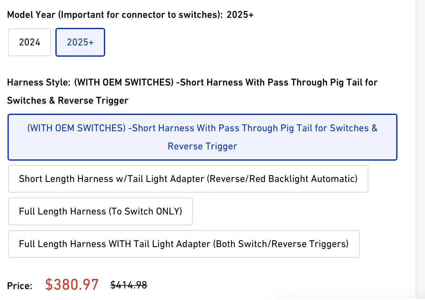Viewport: 425px width, 300px height.
Task: Click "Reverse Trigger" inside the highlighted blue option
Action: click(x=202, y=146)
